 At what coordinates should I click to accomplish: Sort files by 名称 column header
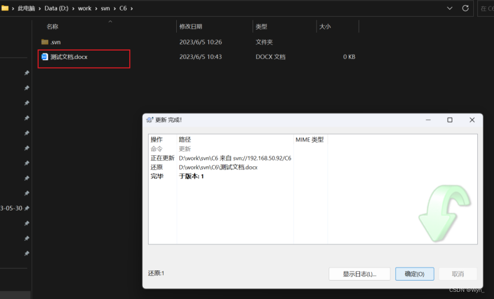52,26
